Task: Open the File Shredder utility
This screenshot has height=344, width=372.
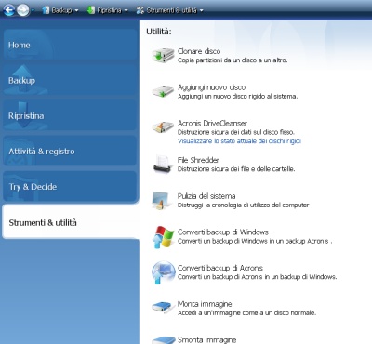Action: click(198, 160)
